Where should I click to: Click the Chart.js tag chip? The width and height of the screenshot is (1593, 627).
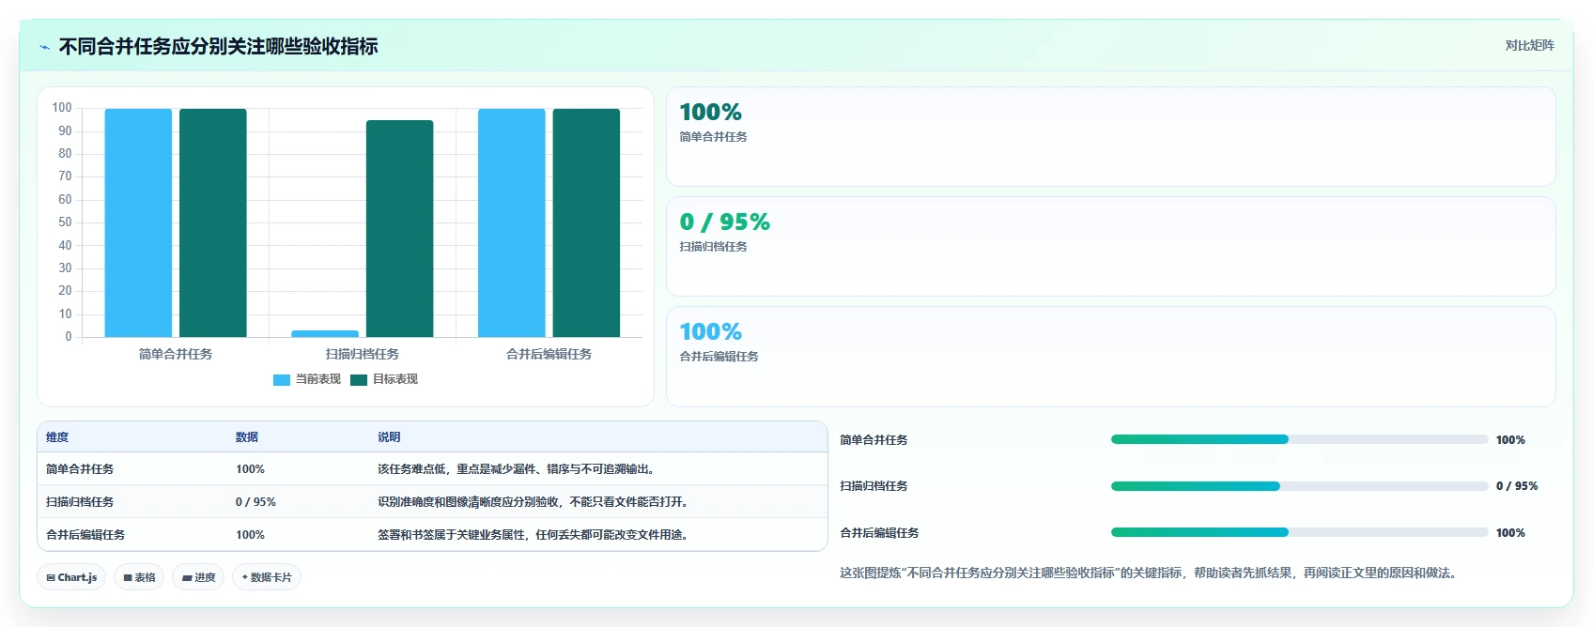coord(72,577)
